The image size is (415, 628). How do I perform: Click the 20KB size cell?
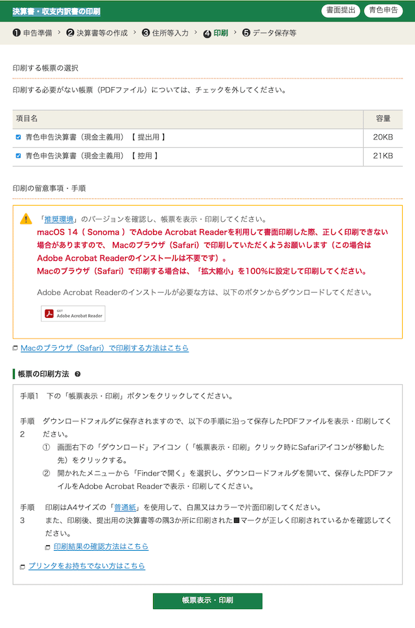(383, 137)
